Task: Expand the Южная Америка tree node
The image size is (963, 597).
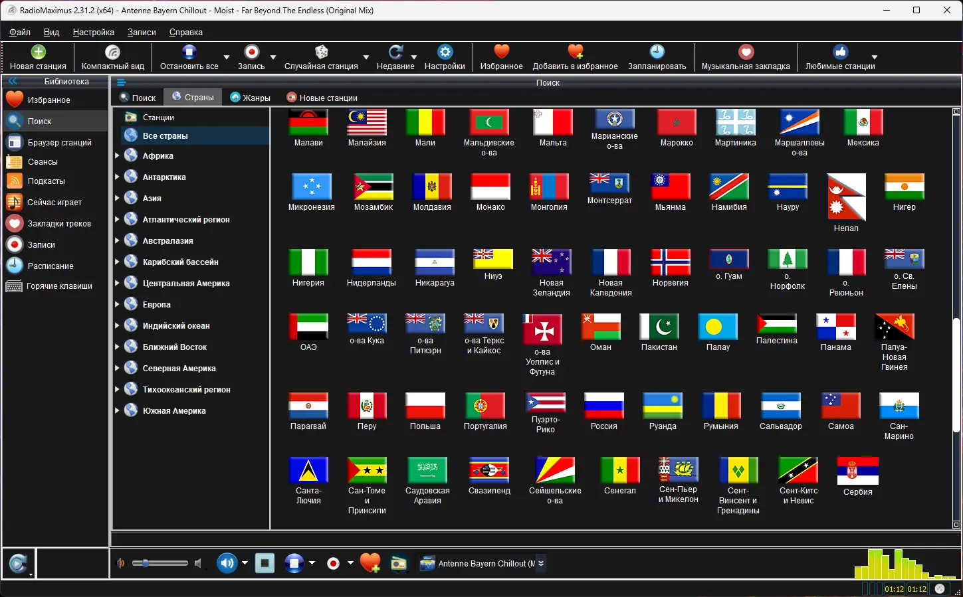Action: click(118, 410)
